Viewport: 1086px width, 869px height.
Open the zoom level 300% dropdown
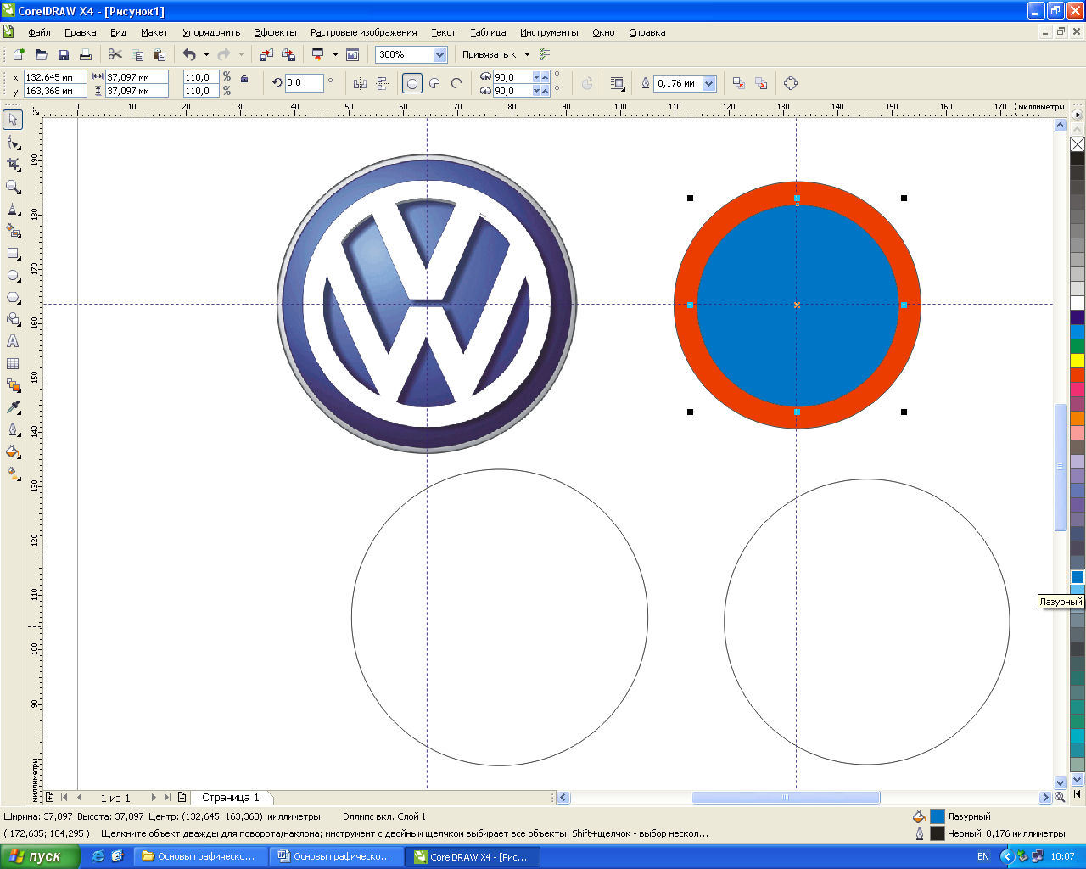[x=439, y=54]
